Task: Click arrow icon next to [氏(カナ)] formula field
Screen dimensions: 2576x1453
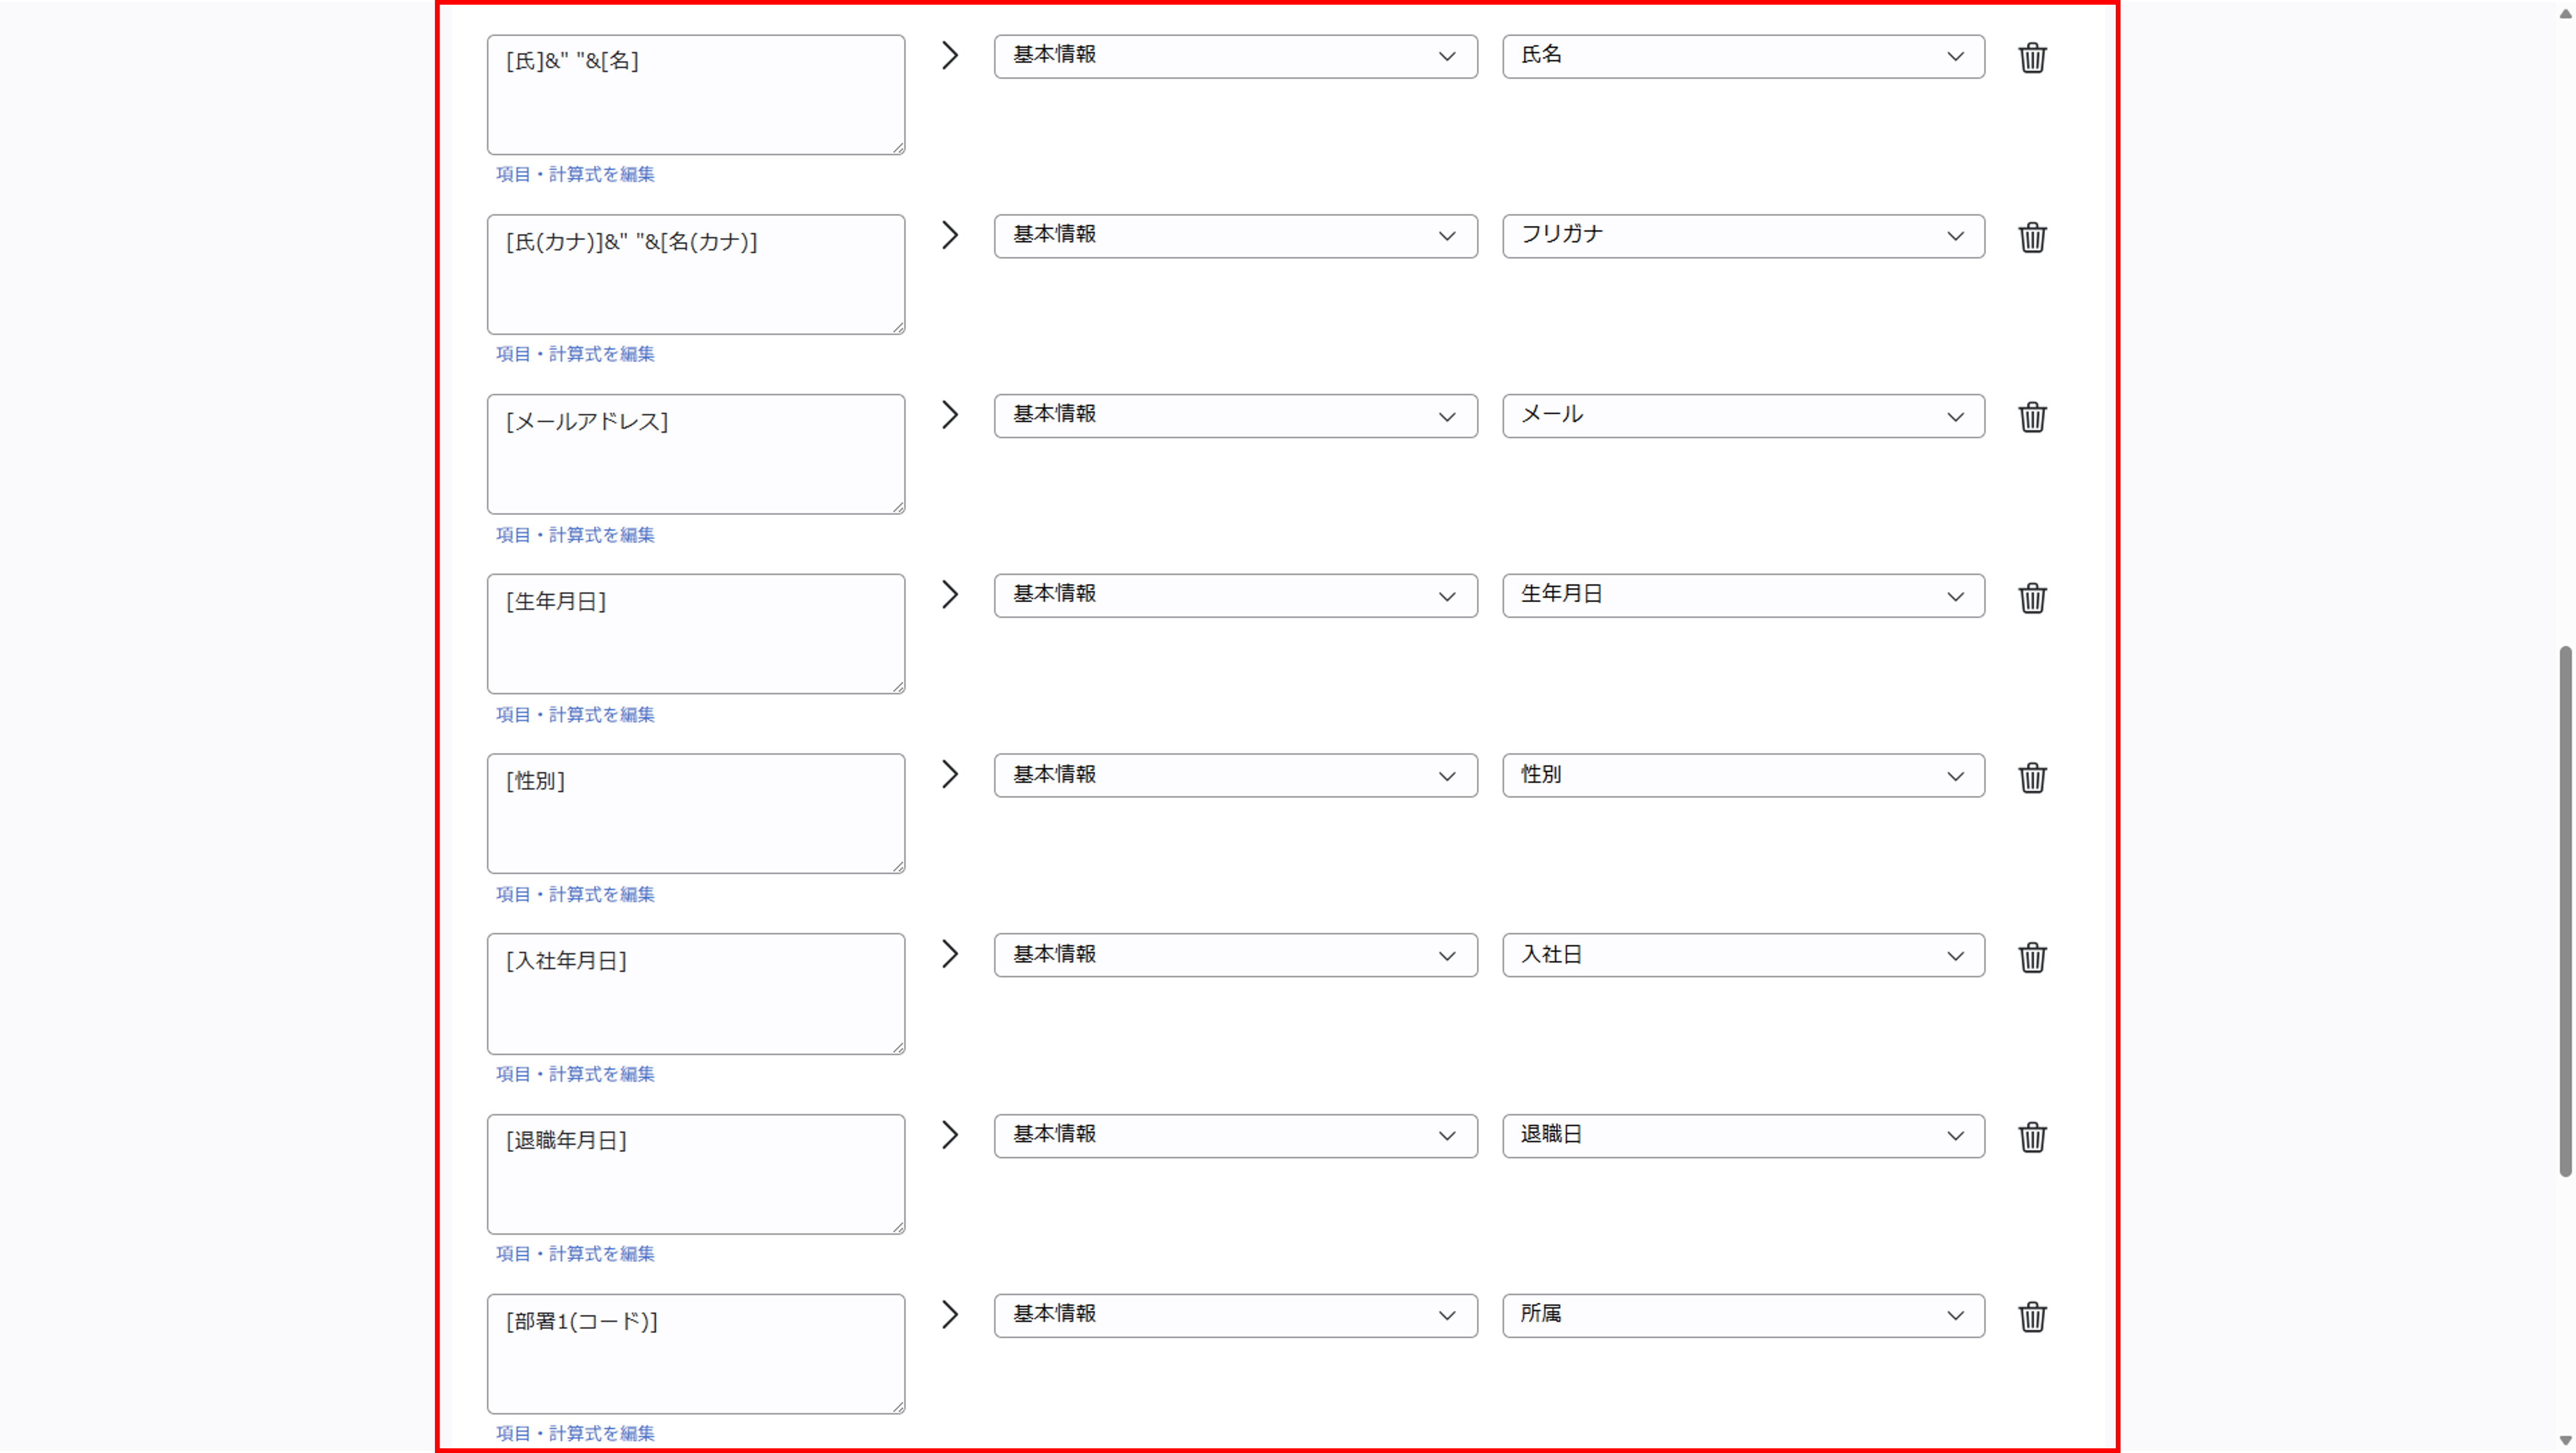Action: [950, 236]
